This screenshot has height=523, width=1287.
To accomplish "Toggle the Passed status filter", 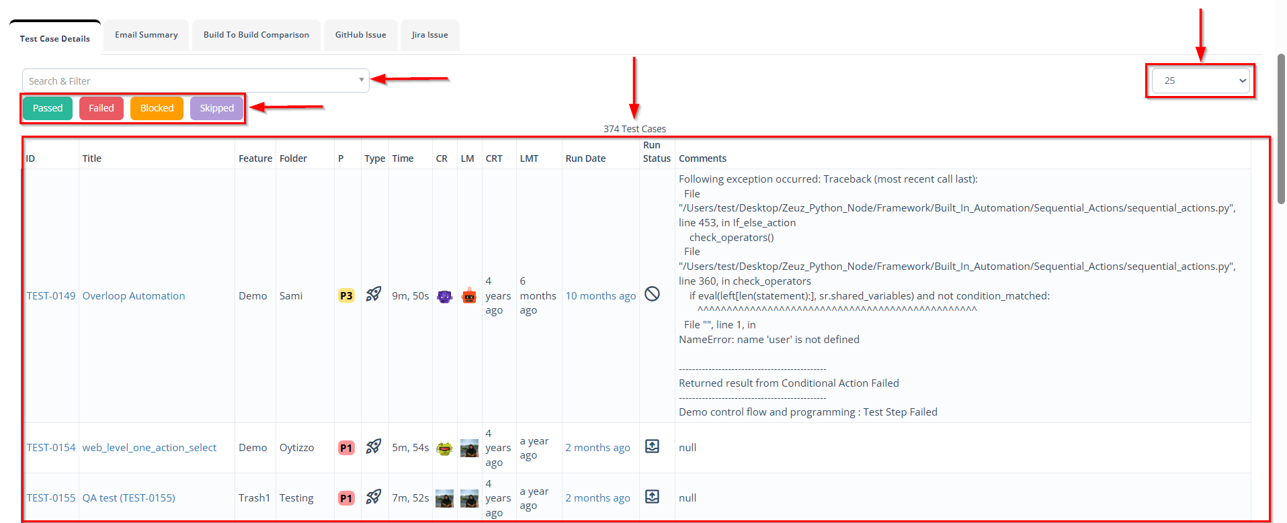I will pyautogui.click(x=48, y=108).
